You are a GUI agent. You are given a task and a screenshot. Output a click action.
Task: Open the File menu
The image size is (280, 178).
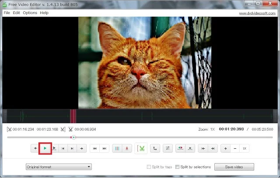coord(7,13)
